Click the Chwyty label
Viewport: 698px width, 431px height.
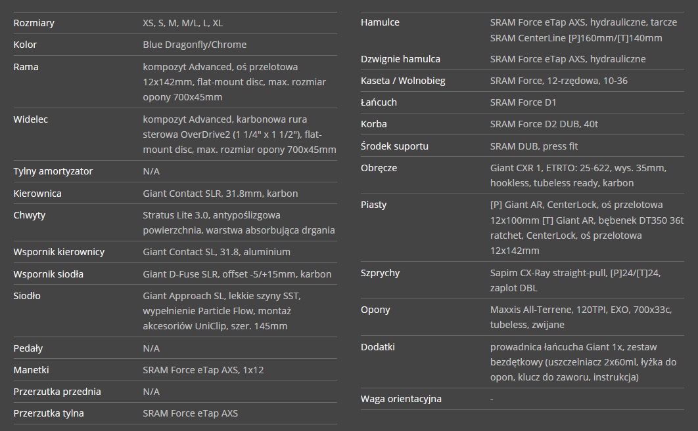click(x=30, y=215)
